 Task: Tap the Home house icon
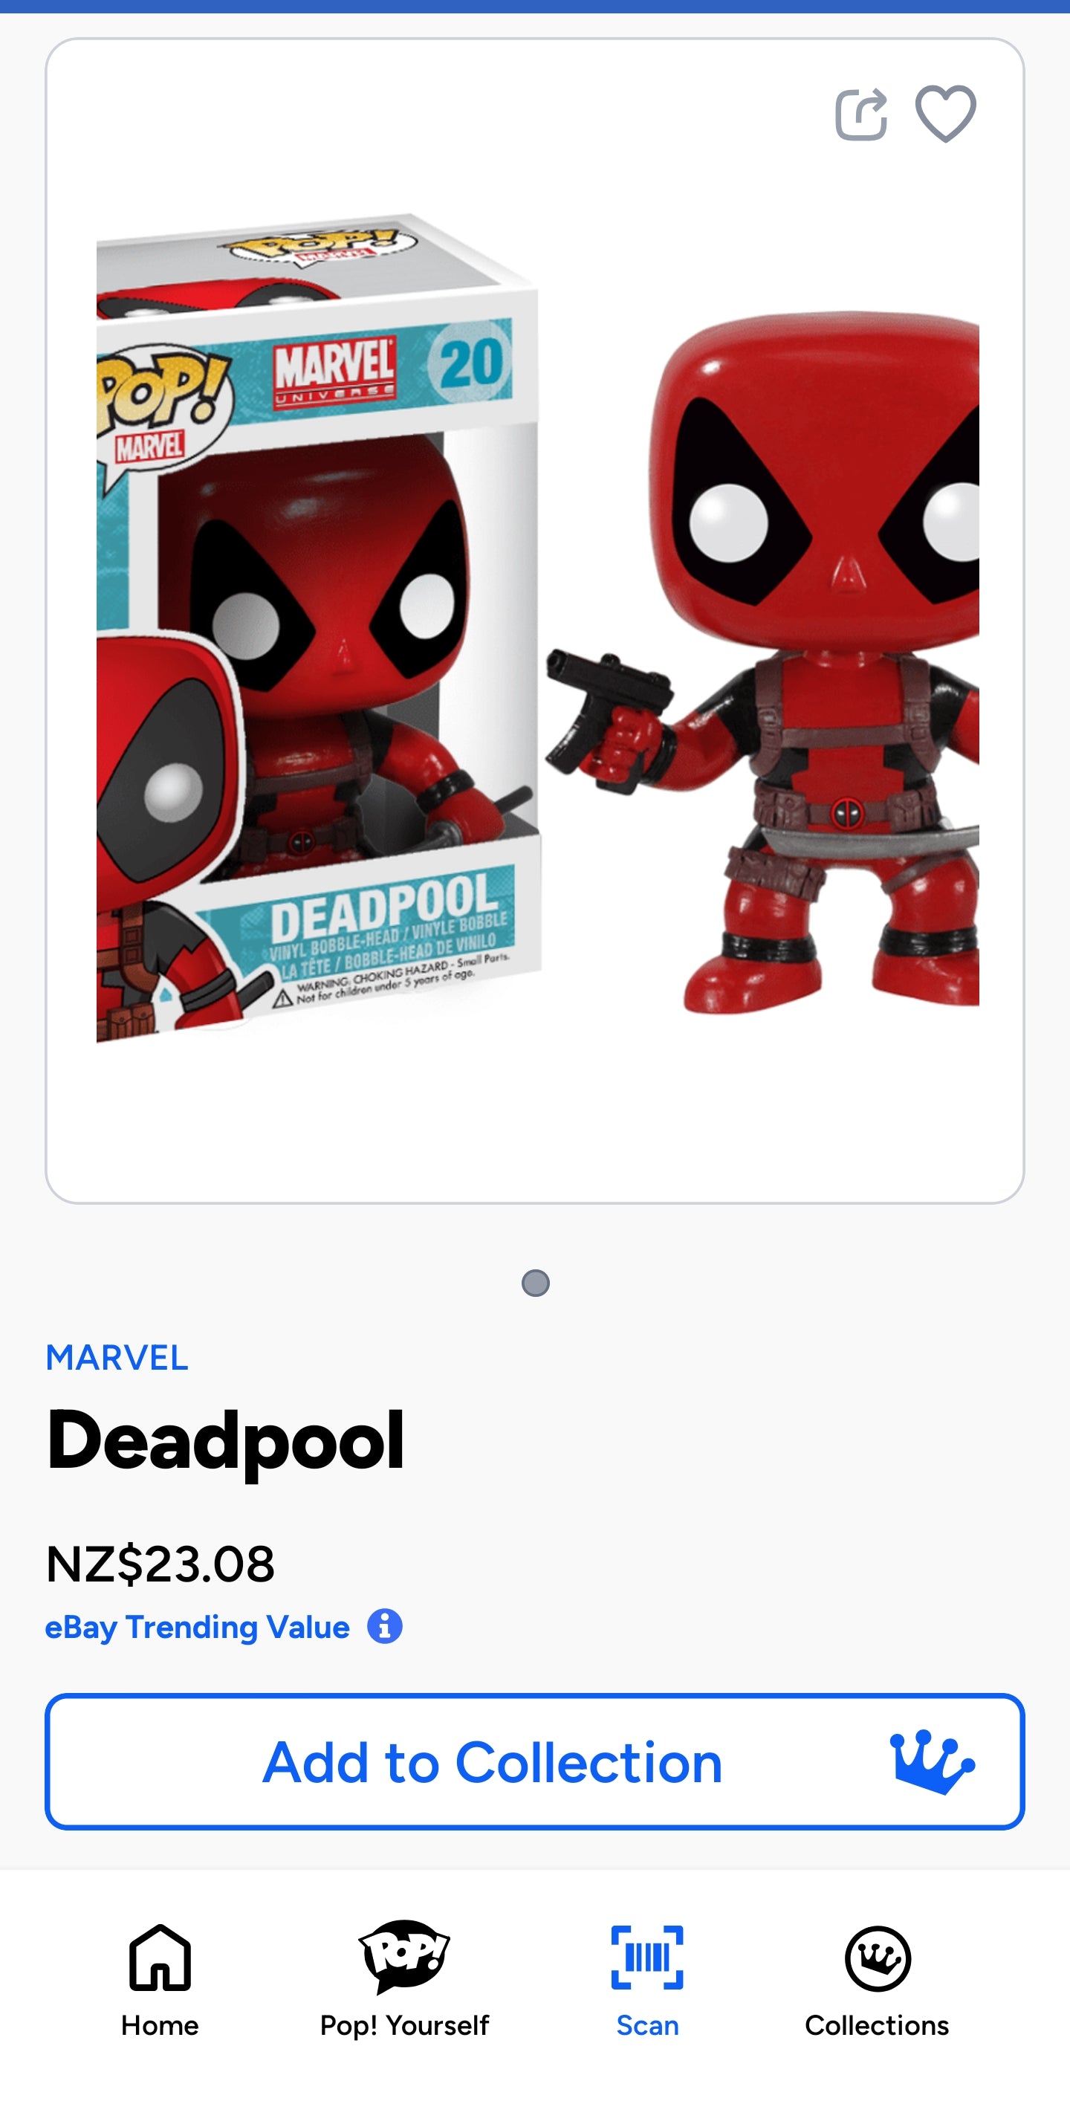[160, 1958]
